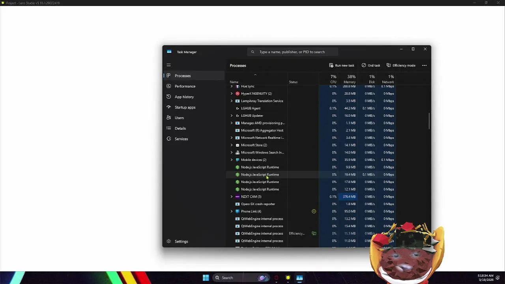Click the Microsoft Store process icon
Viewport: 505px width, 284px height.
(x=238, y=145)
